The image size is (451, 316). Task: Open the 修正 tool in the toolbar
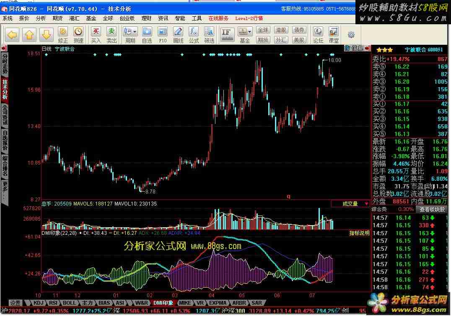[63, 35]
